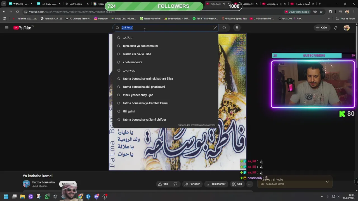Click "Signaler des prédictions de recherche"
Image resolution: width=358 pixels, height=201 pixels.
click(x=196, y=125)
